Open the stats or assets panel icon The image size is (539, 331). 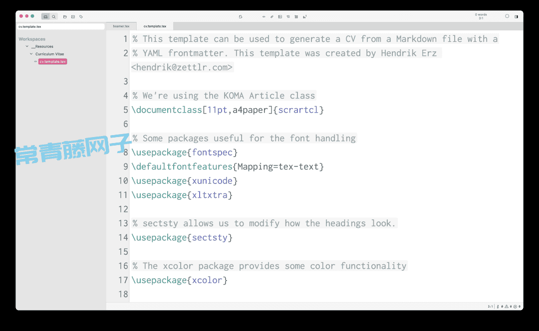[73, 16]
